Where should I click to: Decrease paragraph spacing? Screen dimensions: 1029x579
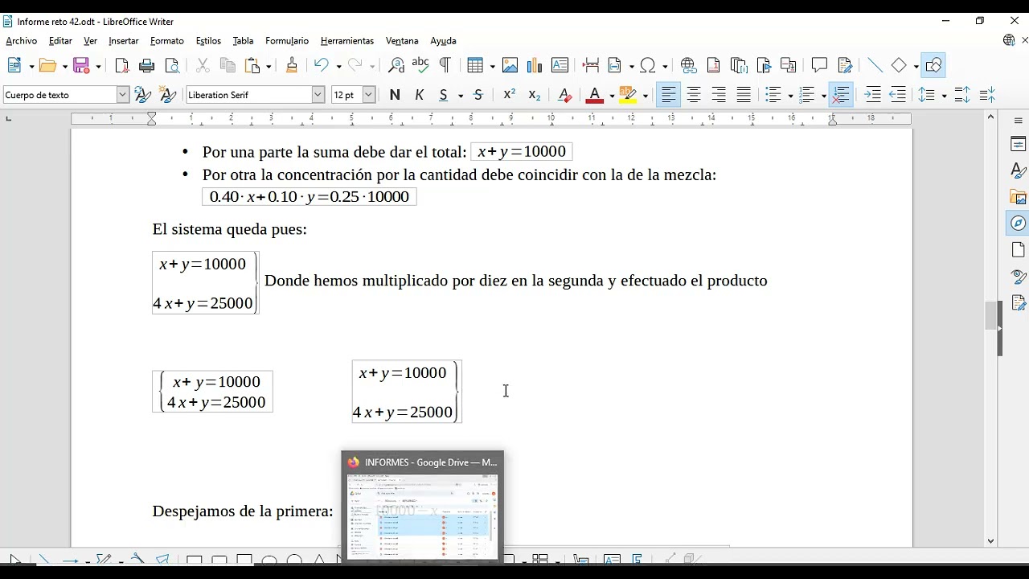tap(988, 95)
